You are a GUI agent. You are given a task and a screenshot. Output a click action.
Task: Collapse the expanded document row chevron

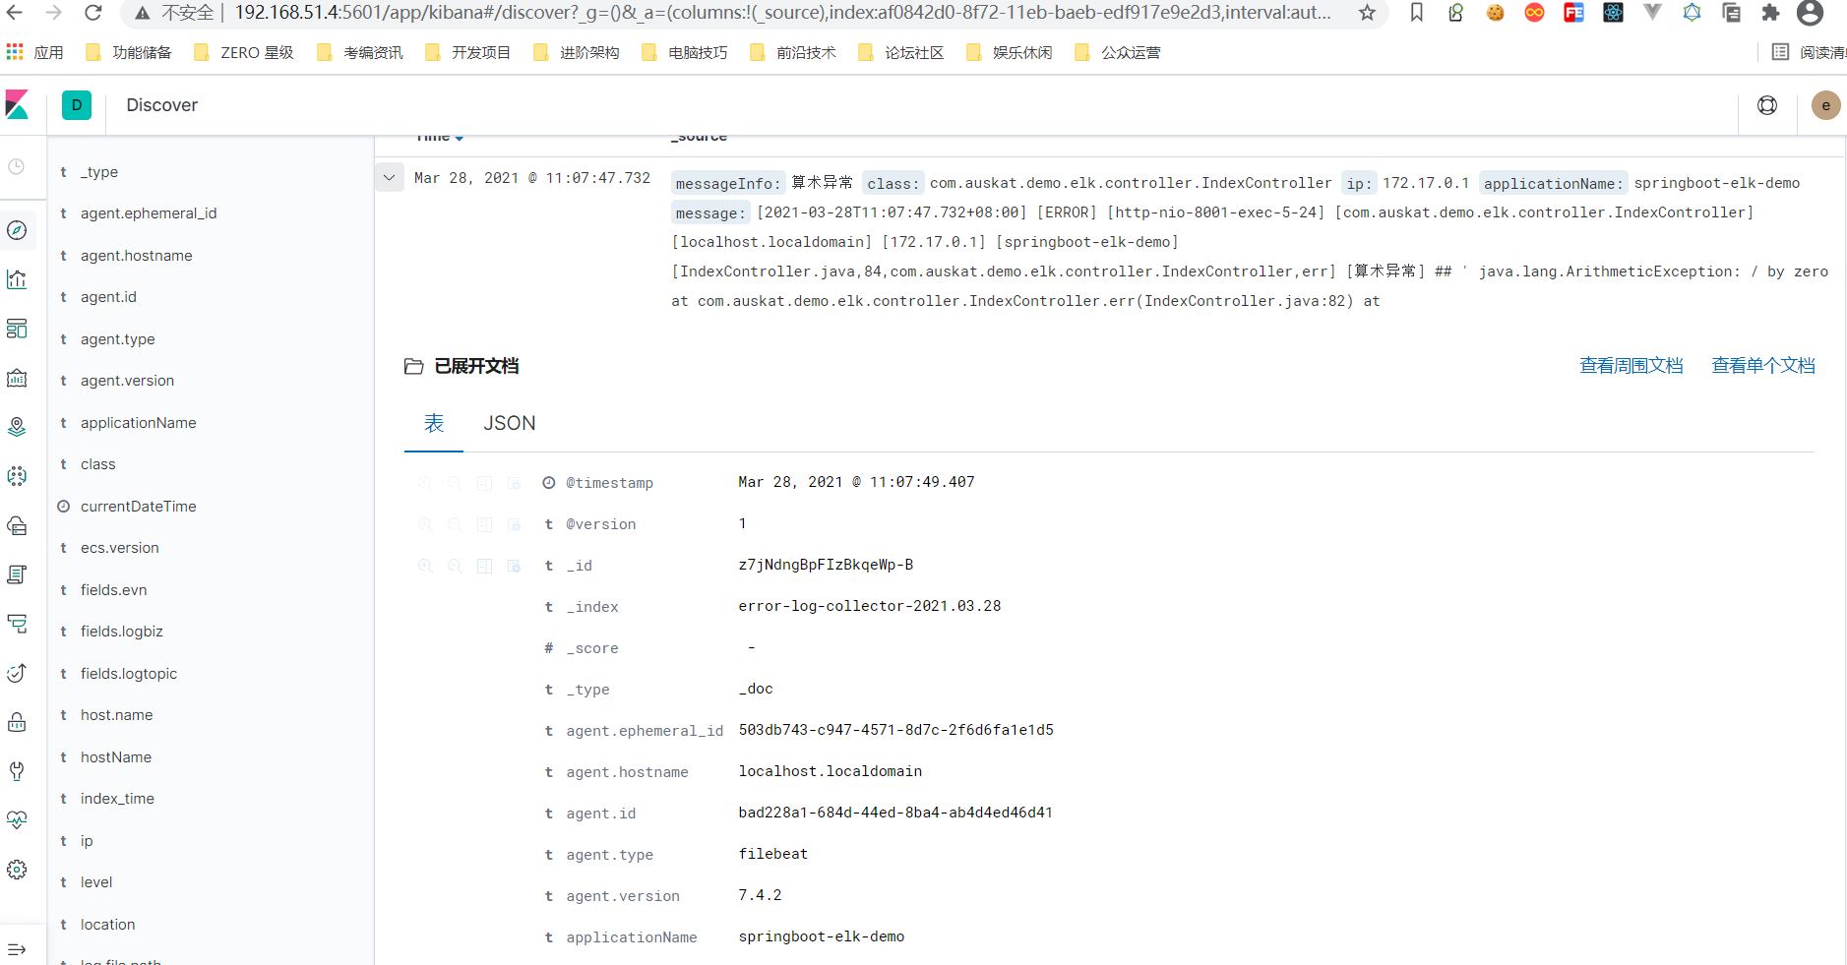[x=390, y=178]
